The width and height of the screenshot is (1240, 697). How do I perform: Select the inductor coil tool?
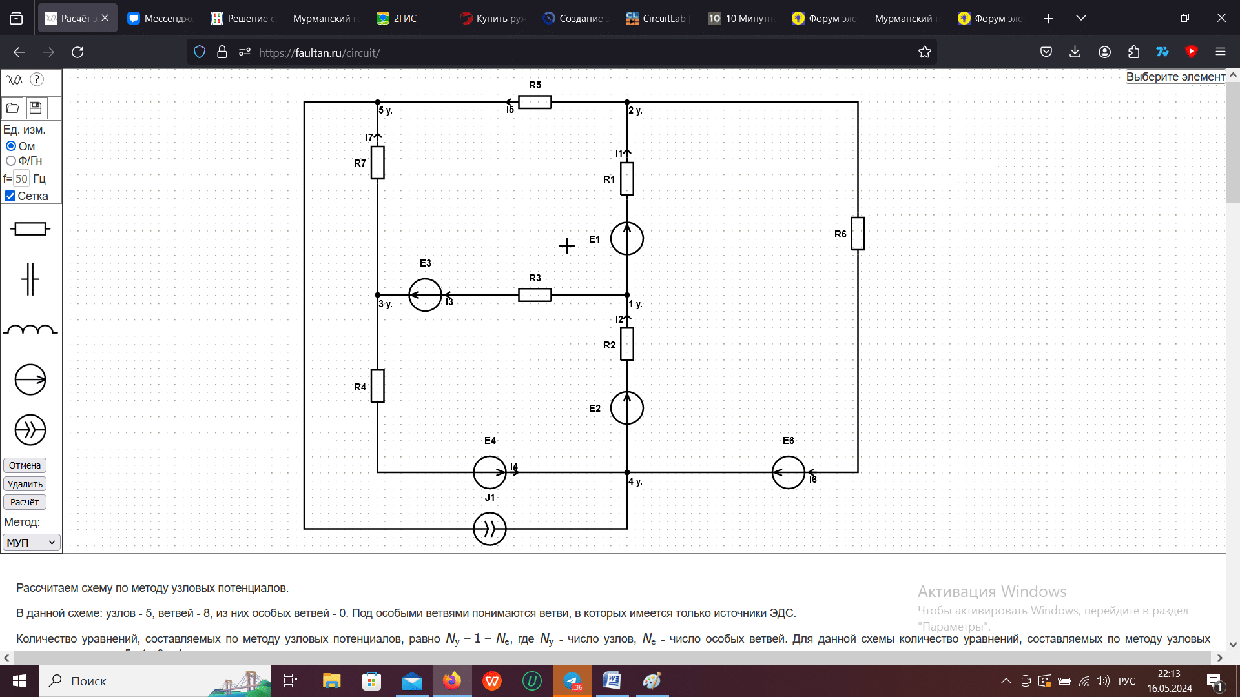[x=30, y=330]
